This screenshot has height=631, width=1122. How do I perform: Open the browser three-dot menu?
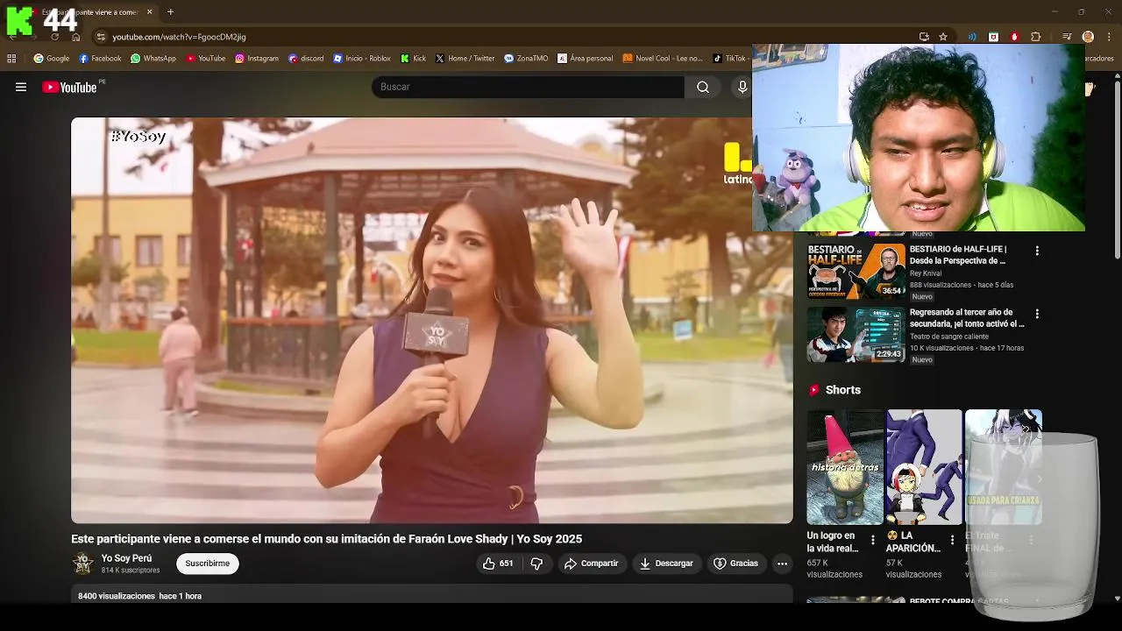pyautogui.click(x=1110, y=37)
